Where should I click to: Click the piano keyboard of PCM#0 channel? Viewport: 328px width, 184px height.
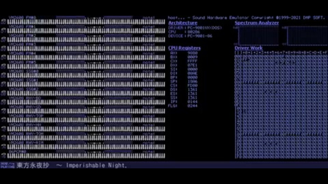[x=86, y=156]
